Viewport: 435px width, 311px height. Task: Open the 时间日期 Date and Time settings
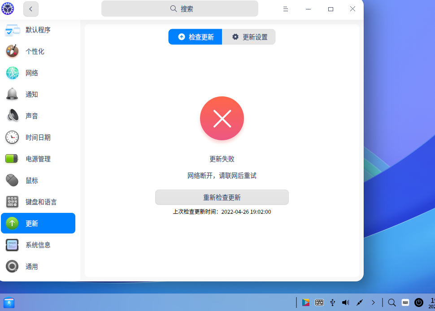[38, 137]
